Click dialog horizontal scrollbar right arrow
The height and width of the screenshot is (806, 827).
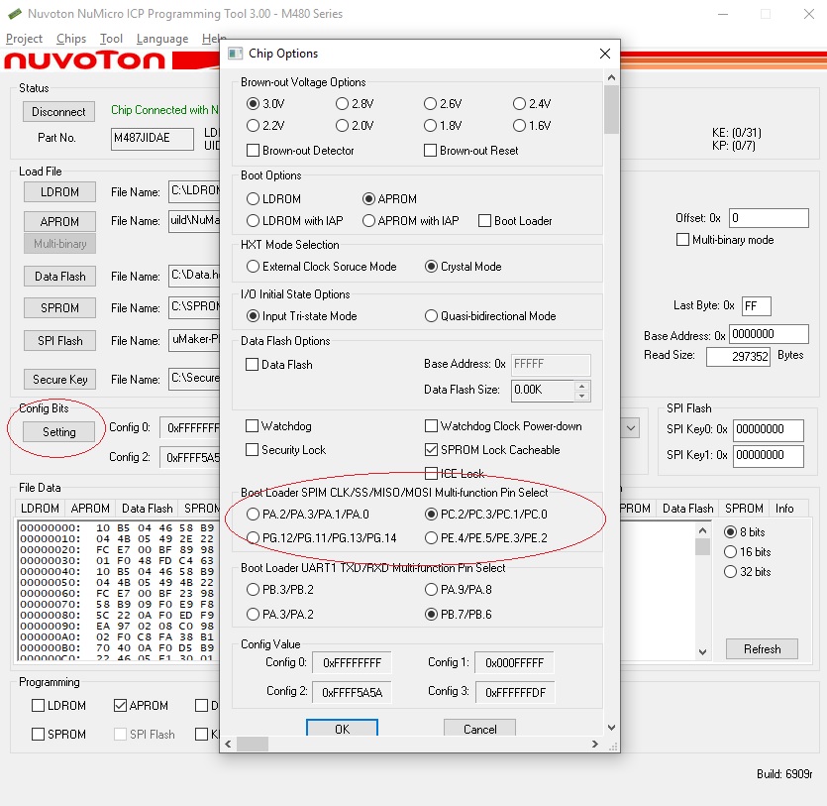coord(595,745)
